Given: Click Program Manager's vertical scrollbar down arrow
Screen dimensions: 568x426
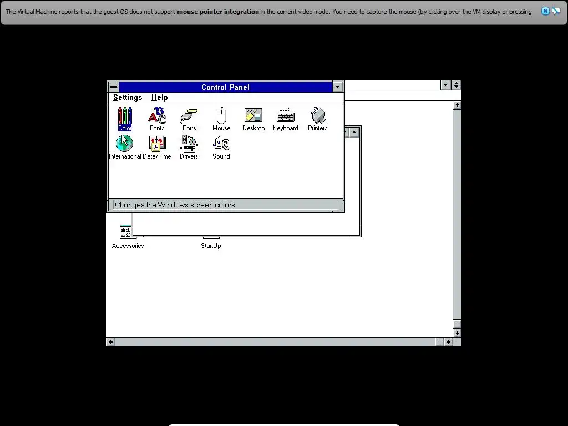Looking at the screenshot, I should tap(457, 333).
